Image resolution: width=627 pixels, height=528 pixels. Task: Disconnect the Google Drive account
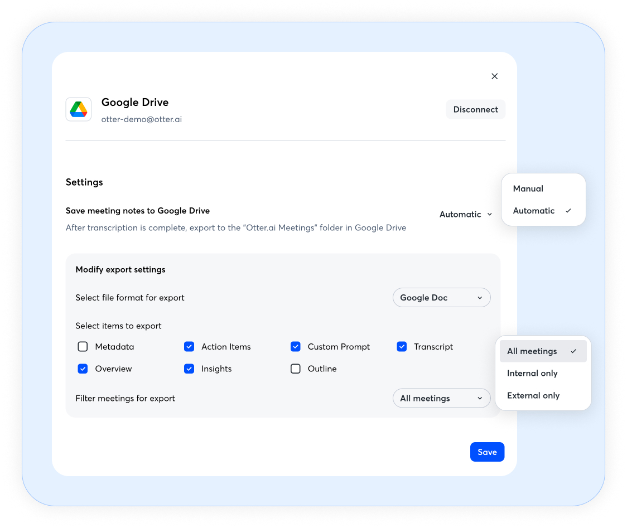[475, 109]
